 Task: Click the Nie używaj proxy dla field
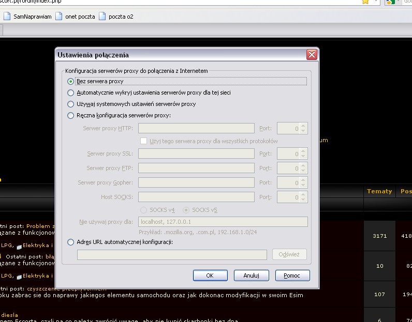coord(223,222)
